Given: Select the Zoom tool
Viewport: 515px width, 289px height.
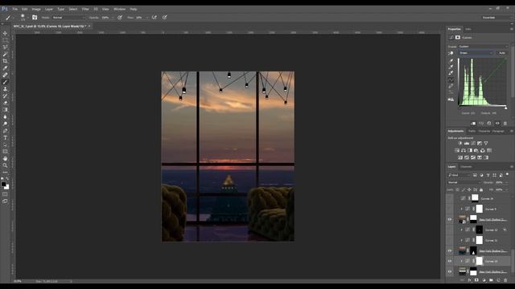Looking at the screenshot, I should tap(5, 165).
